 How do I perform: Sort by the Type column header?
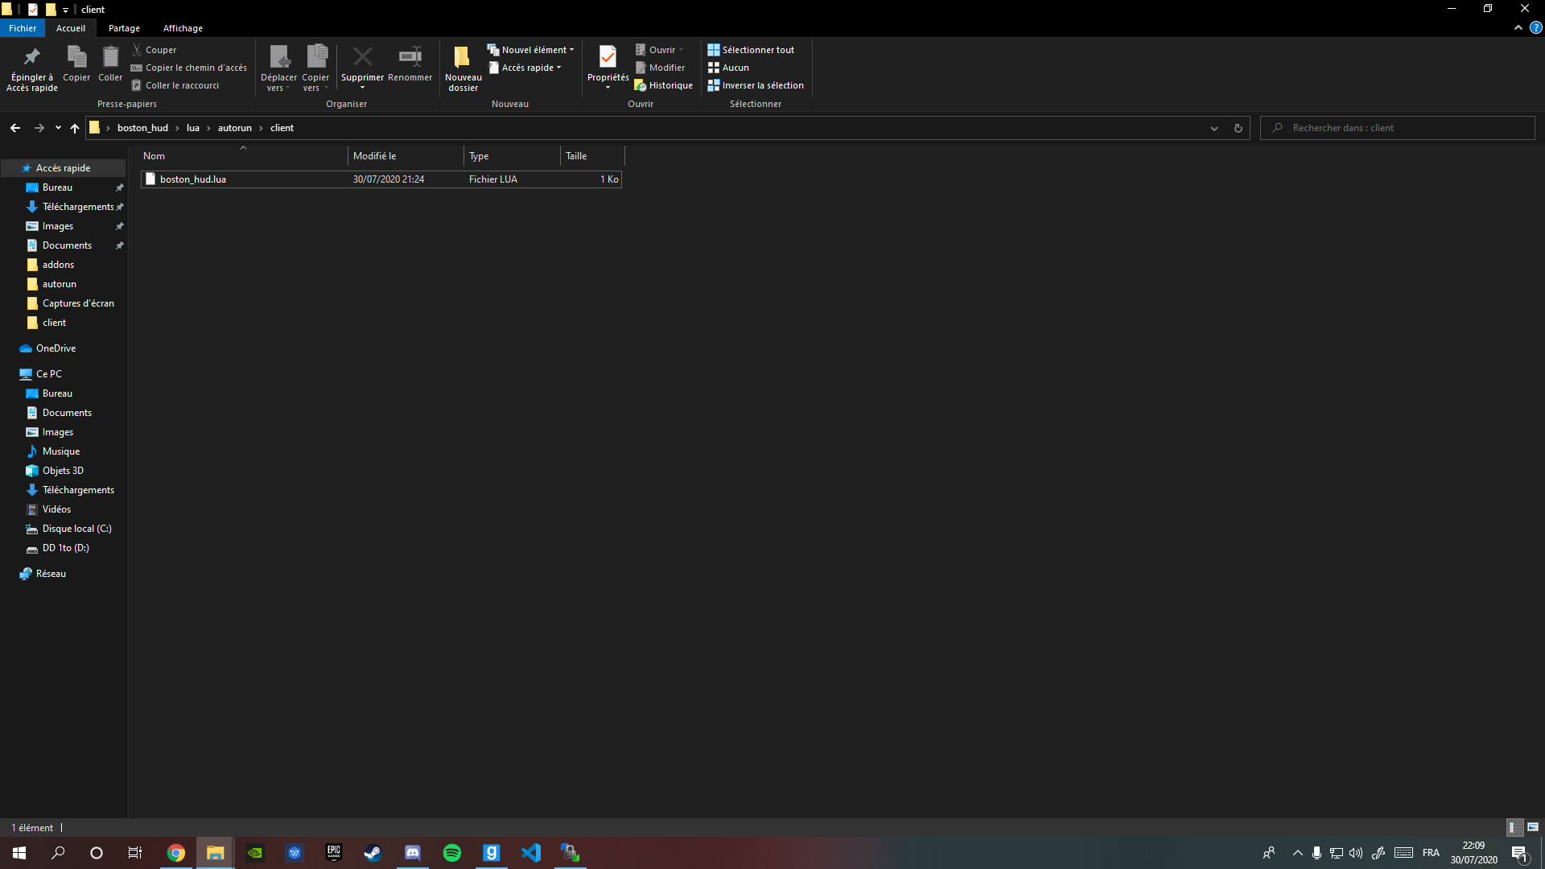click(513, 156)
